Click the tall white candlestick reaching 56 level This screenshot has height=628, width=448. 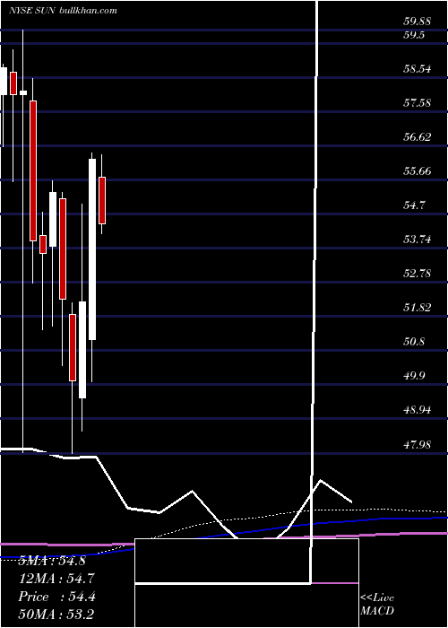pyautogui.click(x=92, y=249)
